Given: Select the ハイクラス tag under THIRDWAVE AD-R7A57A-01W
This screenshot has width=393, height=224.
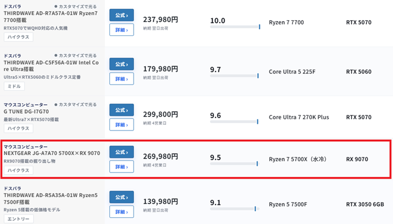Looking at the screenshot, I should coord(19,37).
